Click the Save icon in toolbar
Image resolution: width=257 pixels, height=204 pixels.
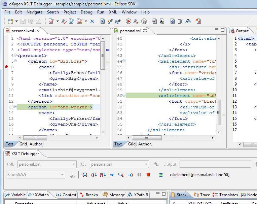pos(23,21)
